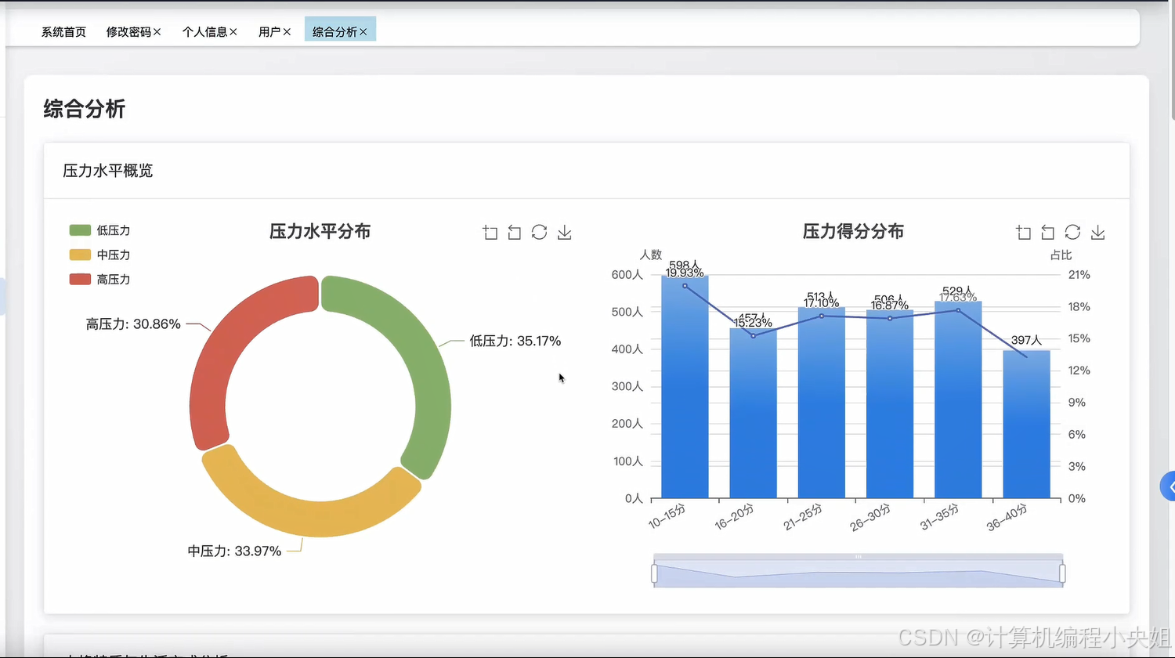Click the 高压力: 30.86% label
Screen dimensions: 1175x658
click(133, 324)
